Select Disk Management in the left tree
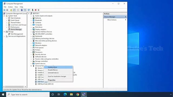173x97 pixels. pyautogui.click(x=17, y=34)
